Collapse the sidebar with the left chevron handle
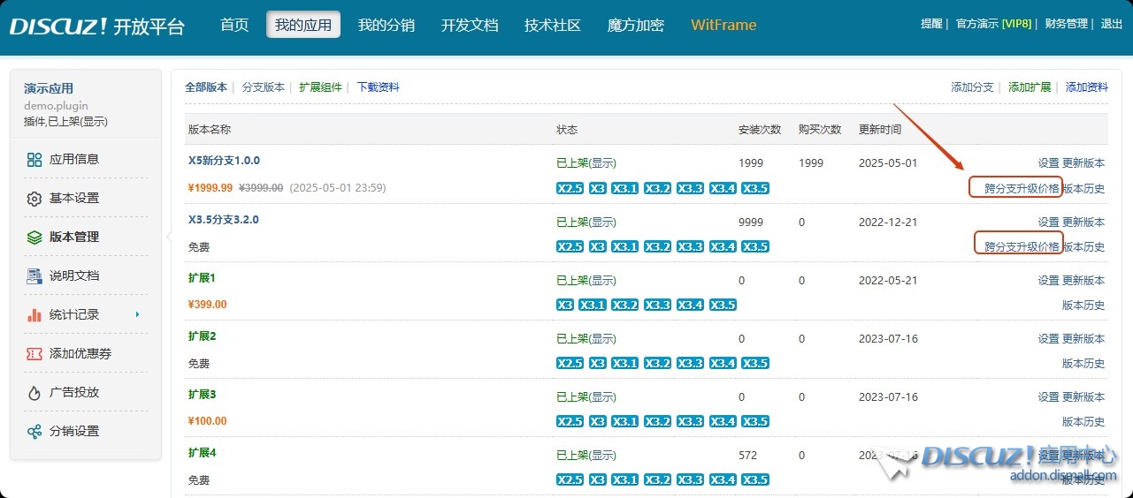 [168, 237]
